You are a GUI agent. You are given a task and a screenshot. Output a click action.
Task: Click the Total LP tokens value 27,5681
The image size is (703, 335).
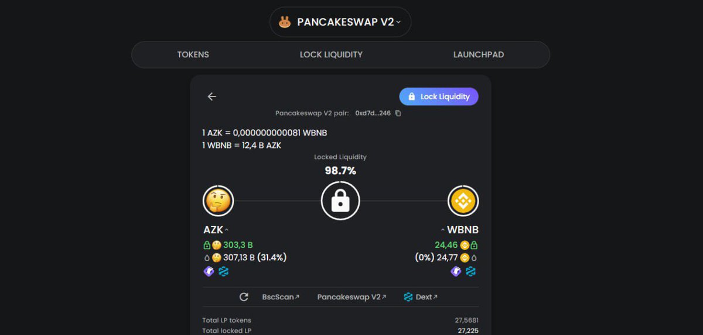coord(466,320)
